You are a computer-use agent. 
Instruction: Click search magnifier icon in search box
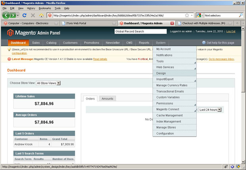tap(241, 15)
